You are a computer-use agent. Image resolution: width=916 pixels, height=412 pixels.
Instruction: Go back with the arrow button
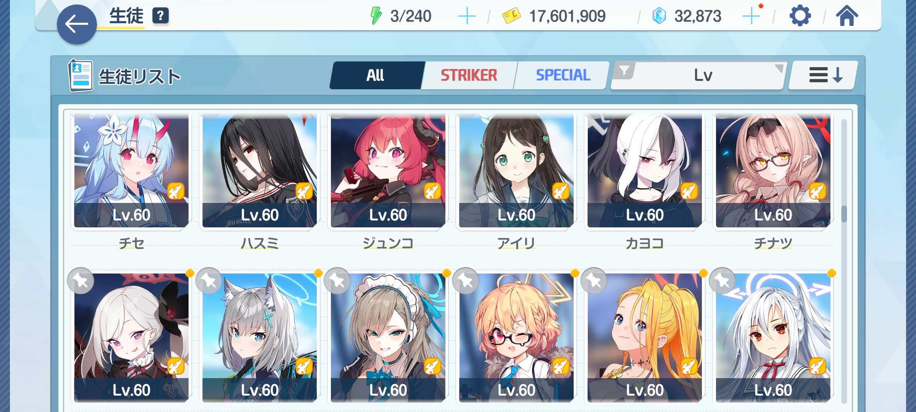click(x=77, y=24)
